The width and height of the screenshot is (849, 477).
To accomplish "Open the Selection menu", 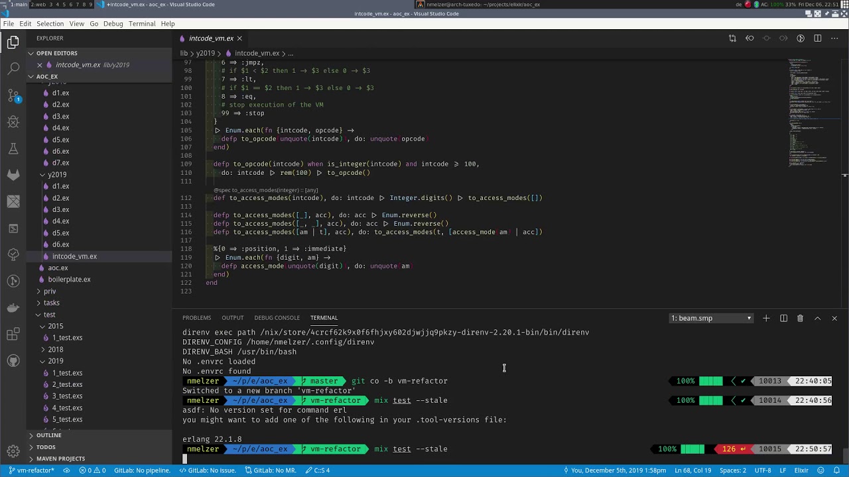I will click(50, 24).
